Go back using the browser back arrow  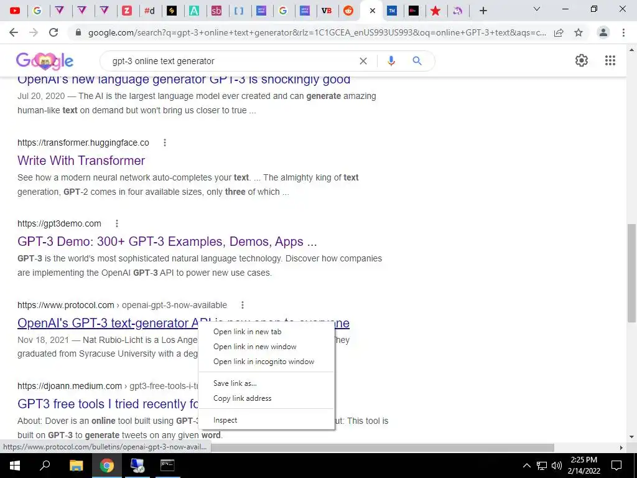pyautogui.click(x=14, y=32)
